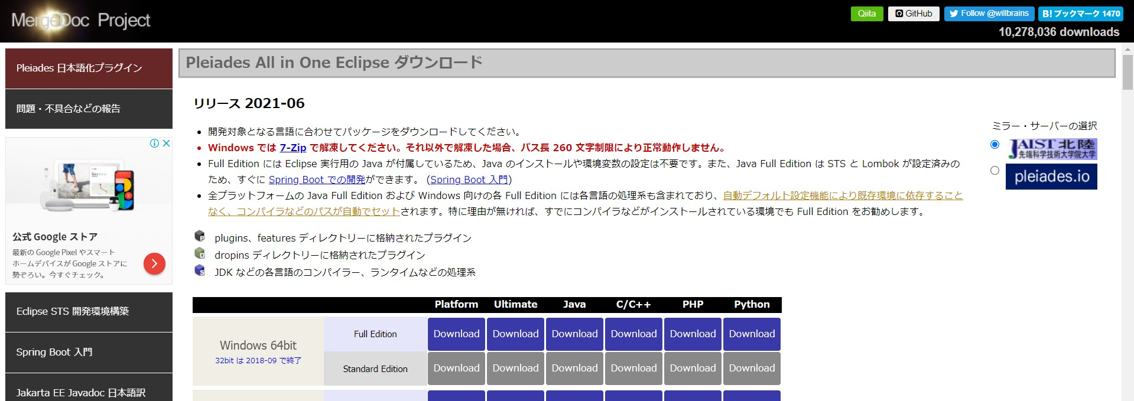Click the JDK compiler cube icon
This screenshot has width=1134, height=401.
200,270
